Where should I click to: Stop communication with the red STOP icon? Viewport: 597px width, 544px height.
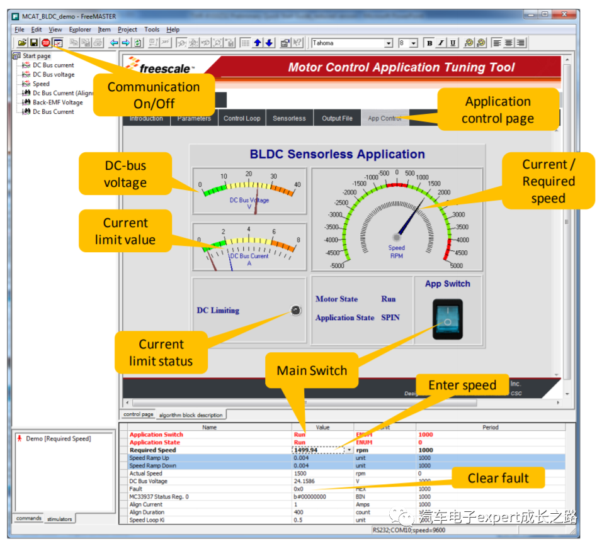pyautogui.click(x=46, y=43)
